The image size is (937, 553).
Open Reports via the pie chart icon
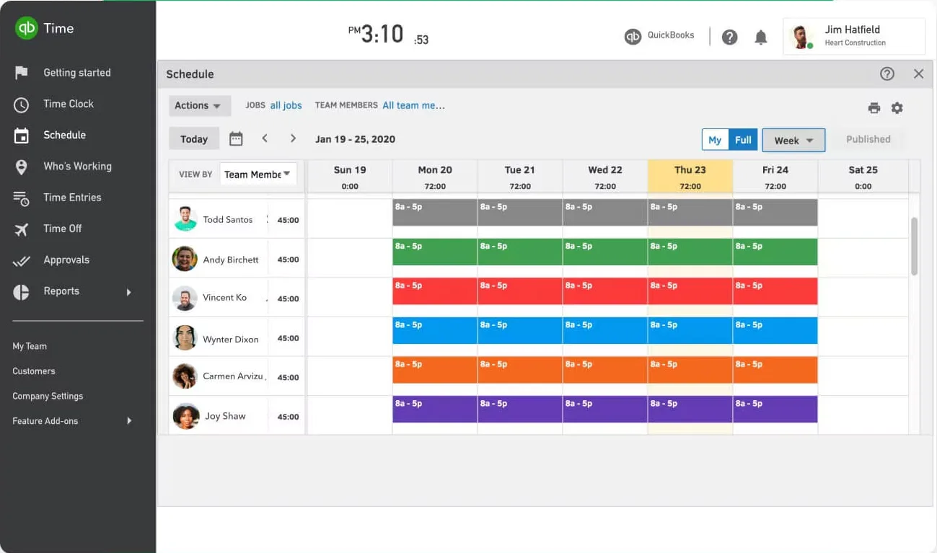[22, 291]
